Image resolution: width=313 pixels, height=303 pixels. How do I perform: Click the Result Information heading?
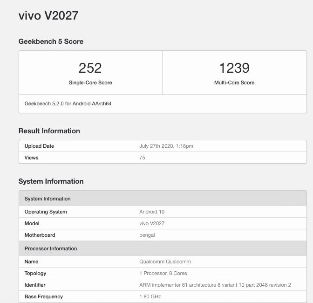(x=49, y=131)
